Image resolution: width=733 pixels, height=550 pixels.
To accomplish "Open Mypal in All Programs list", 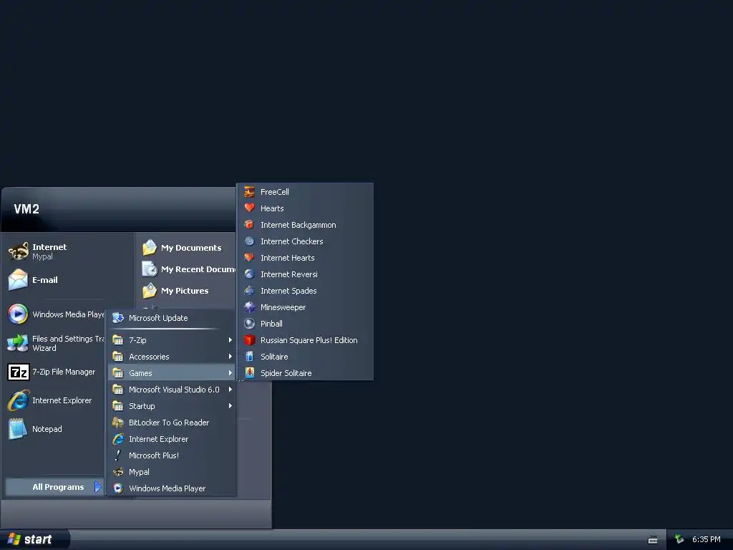I will pos(172,472).
